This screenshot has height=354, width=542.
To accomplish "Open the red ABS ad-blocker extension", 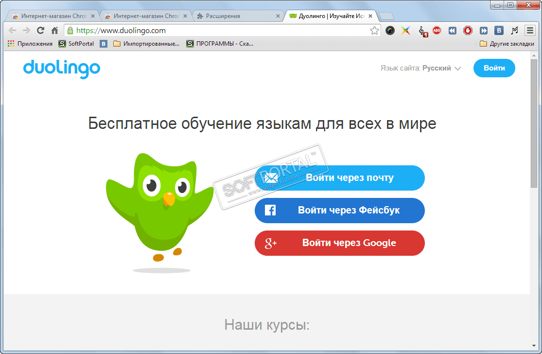I will click(437, 31).
